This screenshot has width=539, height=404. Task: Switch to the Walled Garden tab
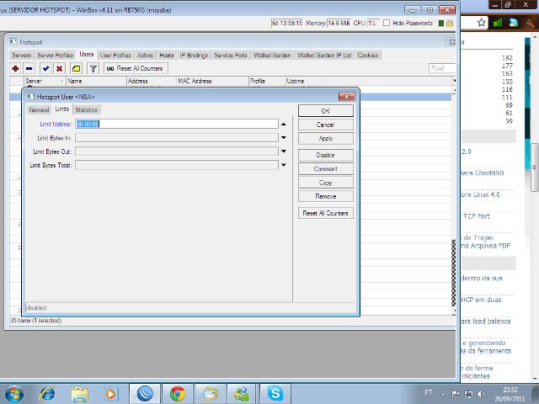(x=272, y=55)
